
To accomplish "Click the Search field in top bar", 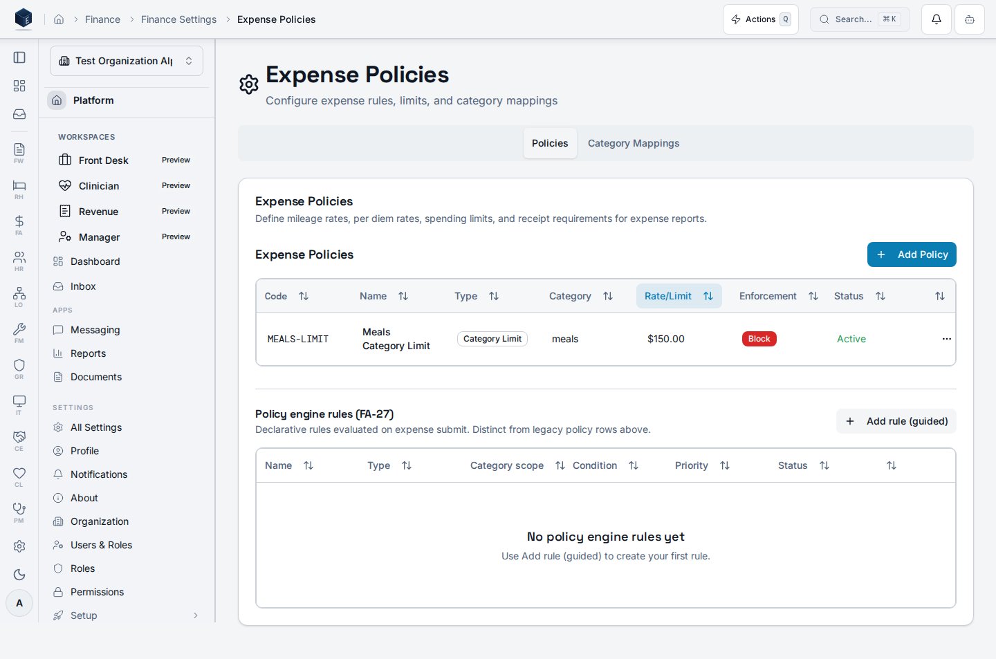I will [860, 19].
